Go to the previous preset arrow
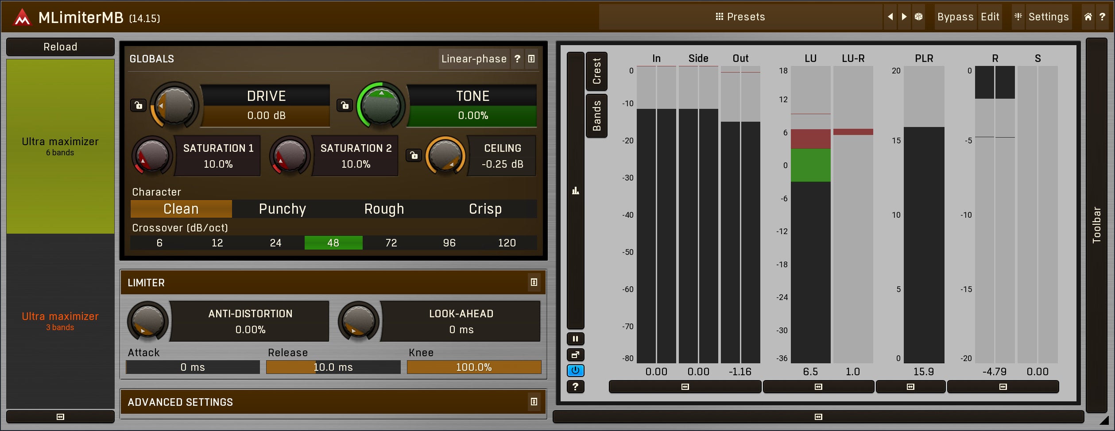Screen dimensions: 1115x431 pos(890,17)
